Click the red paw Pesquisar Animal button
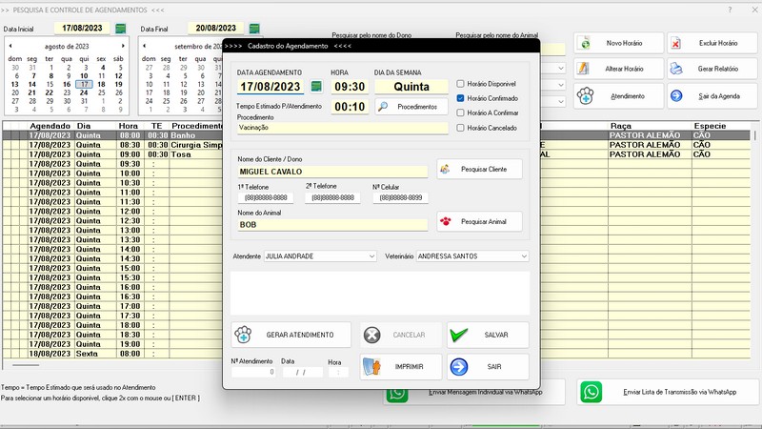This screenshot has height=429, width=762. [479, 221]
